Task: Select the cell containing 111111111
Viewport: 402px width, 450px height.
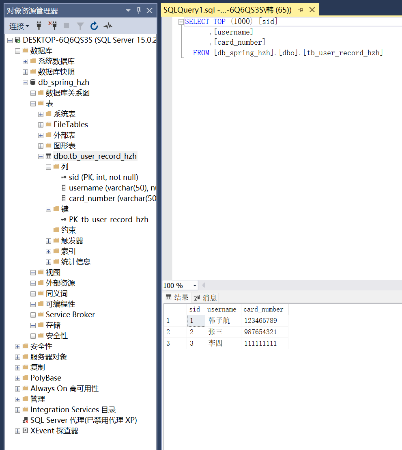Action: 264,343
